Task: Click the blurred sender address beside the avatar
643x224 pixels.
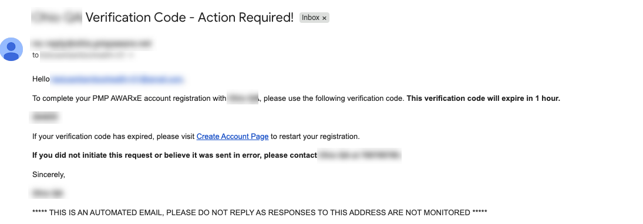Action: click(91, 43)
